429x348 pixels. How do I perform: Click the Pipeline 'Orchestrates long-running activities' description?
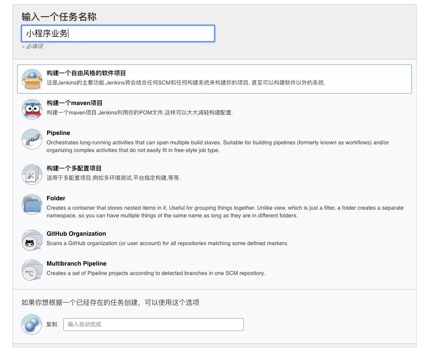click(218, 146)
